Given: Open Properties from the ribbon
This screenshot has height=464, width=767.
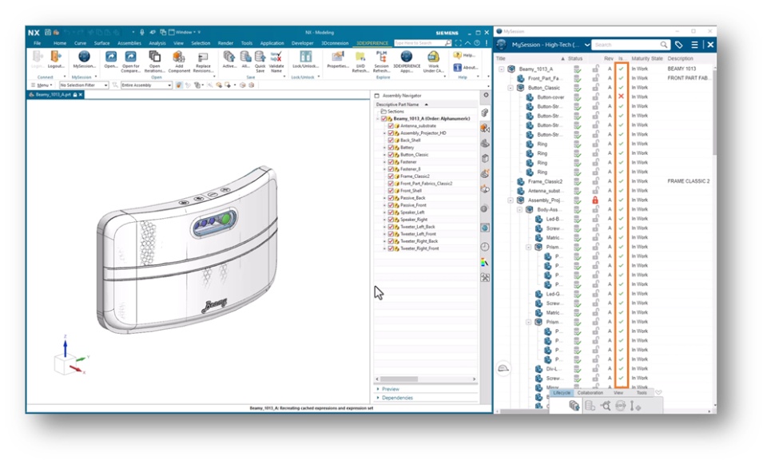Looking at the screenshot, I should click(337, 57).
